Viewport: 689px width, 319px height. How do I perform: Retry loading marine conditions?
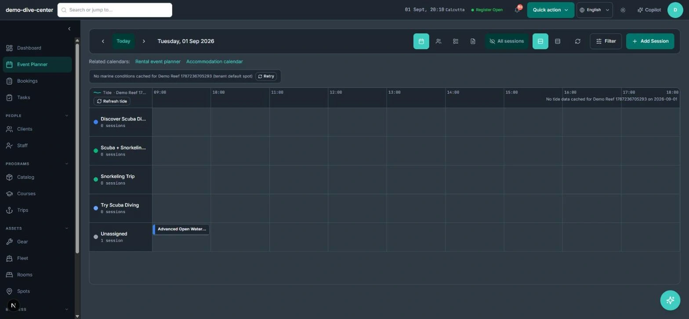tap(266, 76)
